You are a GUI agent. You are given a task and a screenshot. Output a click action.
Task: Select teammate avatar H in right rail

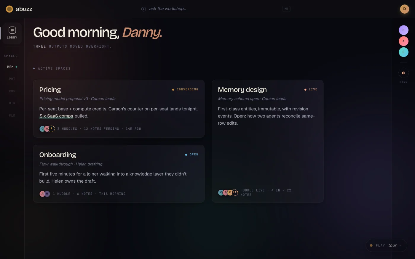(x=403, y=30)
